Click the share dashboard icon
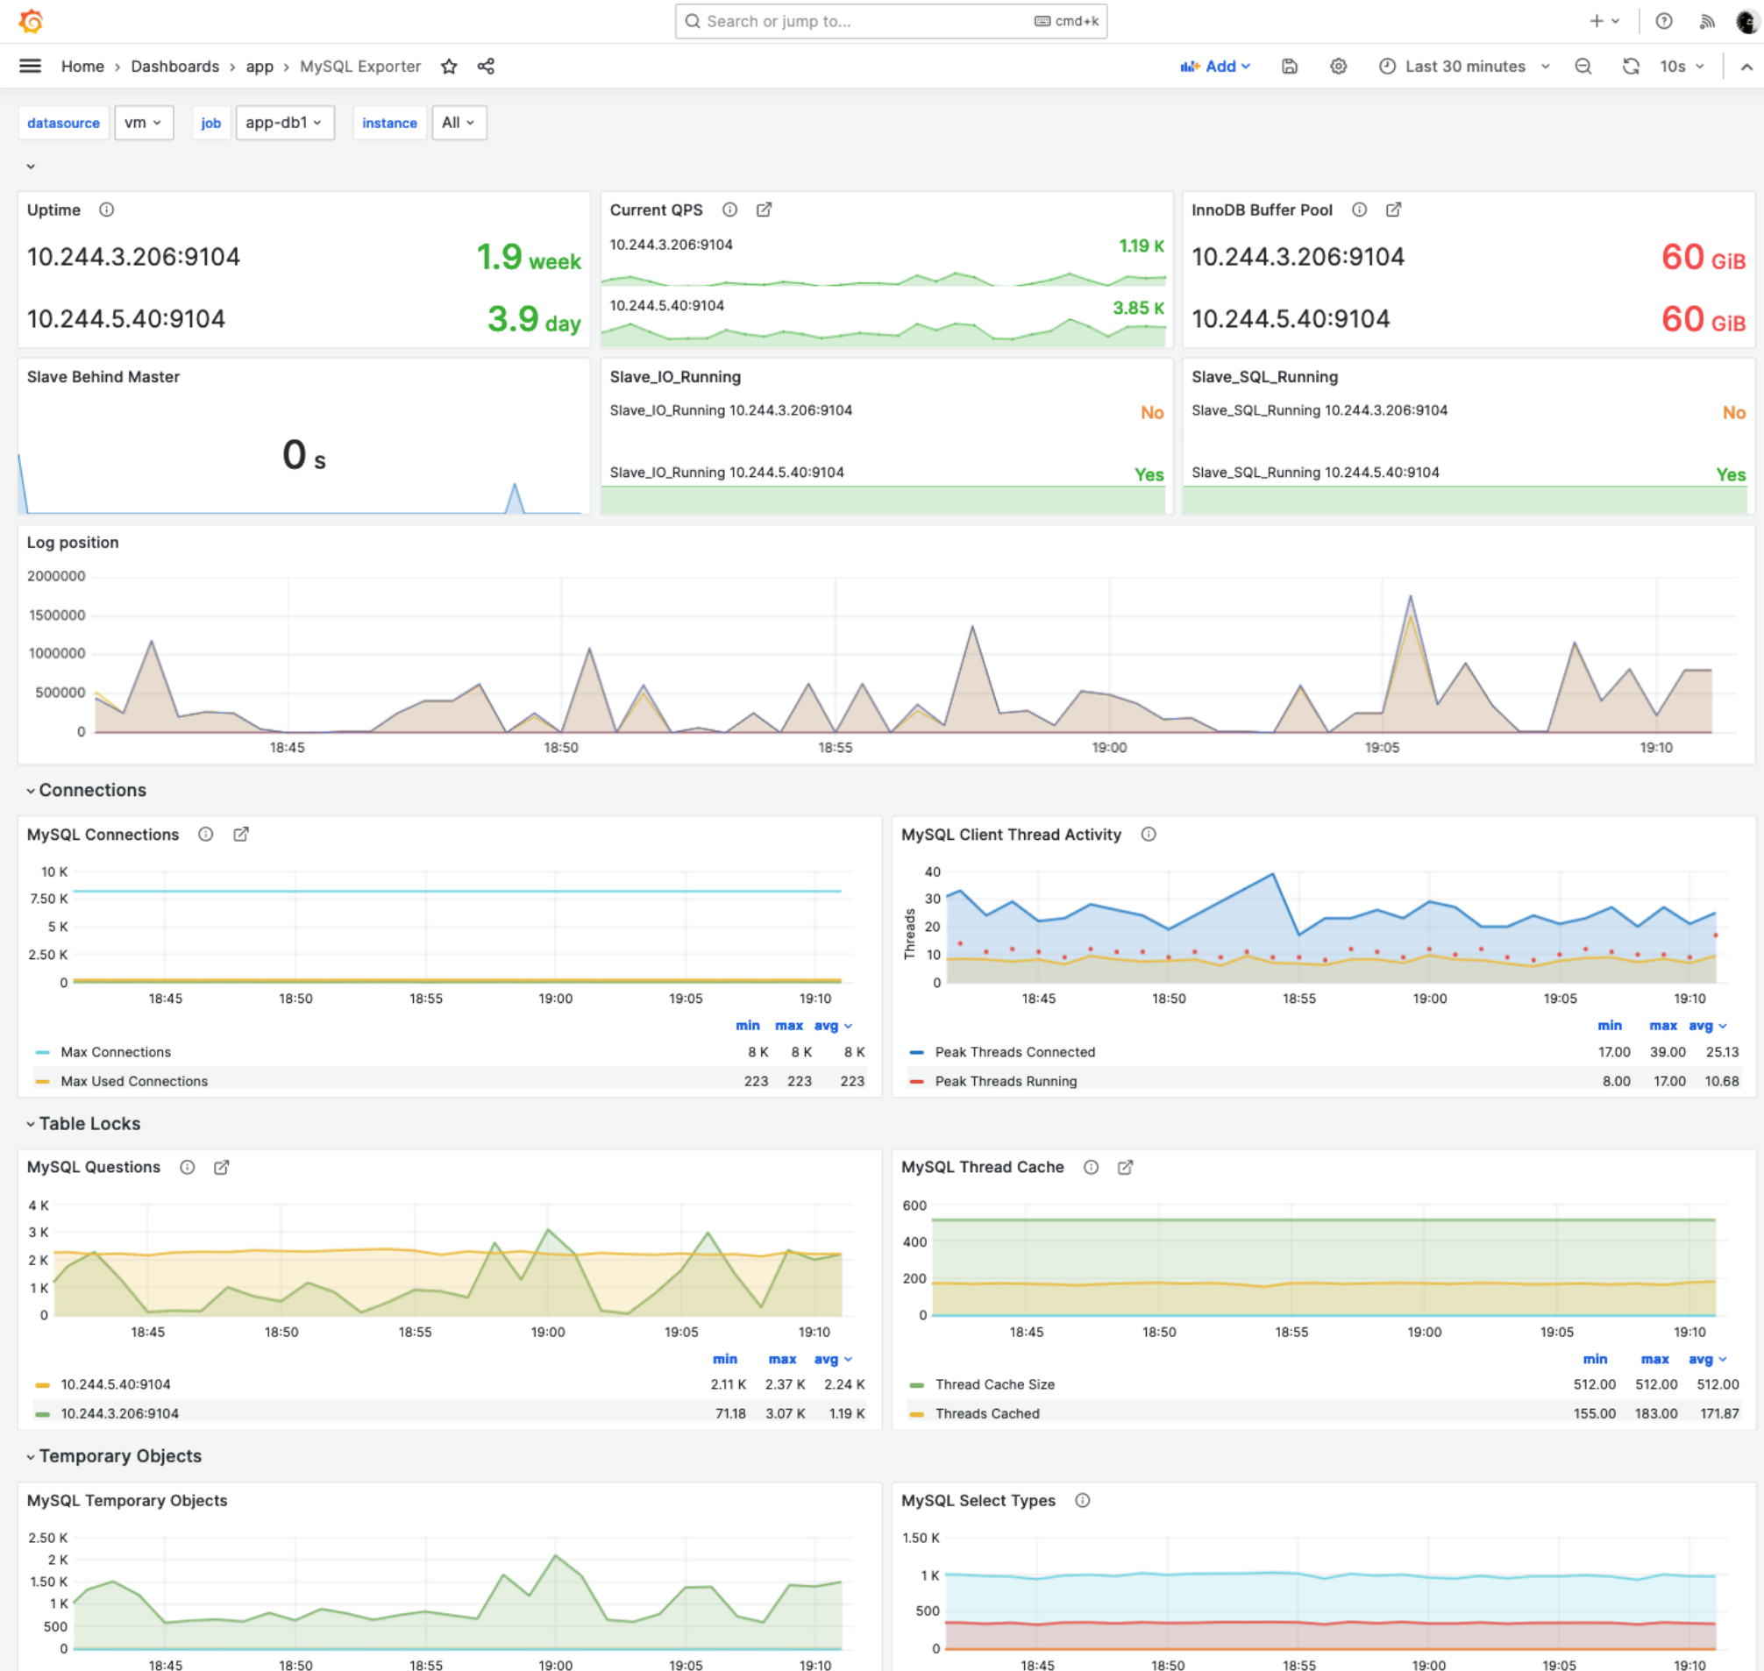This screenshot has width=1764, height=1671. pos(486,66)
